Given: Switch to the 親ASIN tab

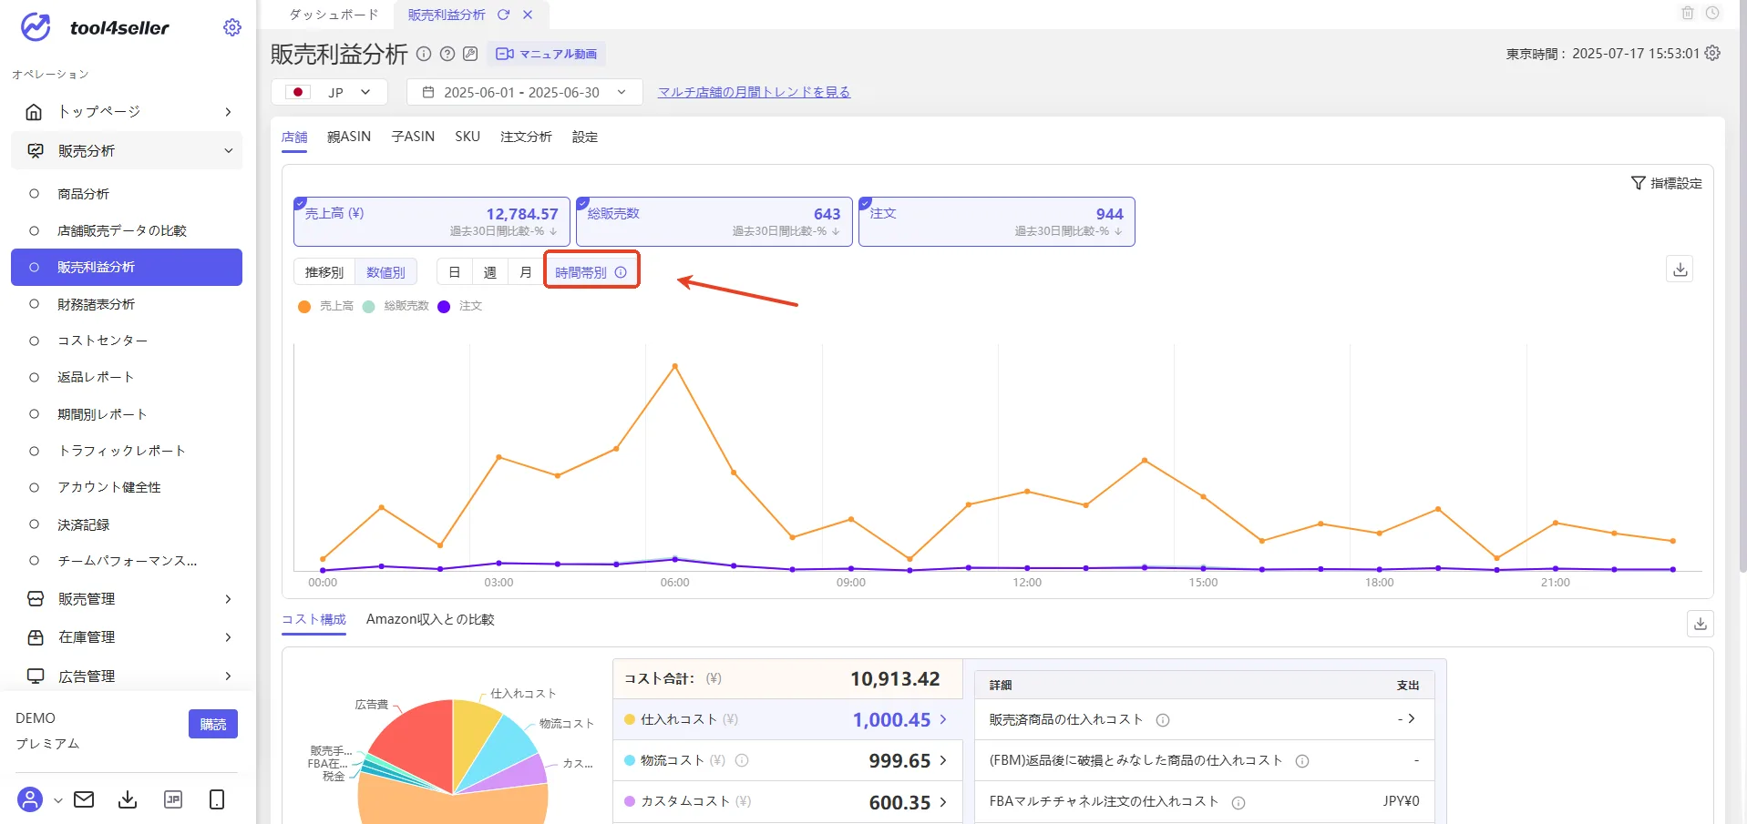Looking at the screenshot, I should click(x=349, y=137).
